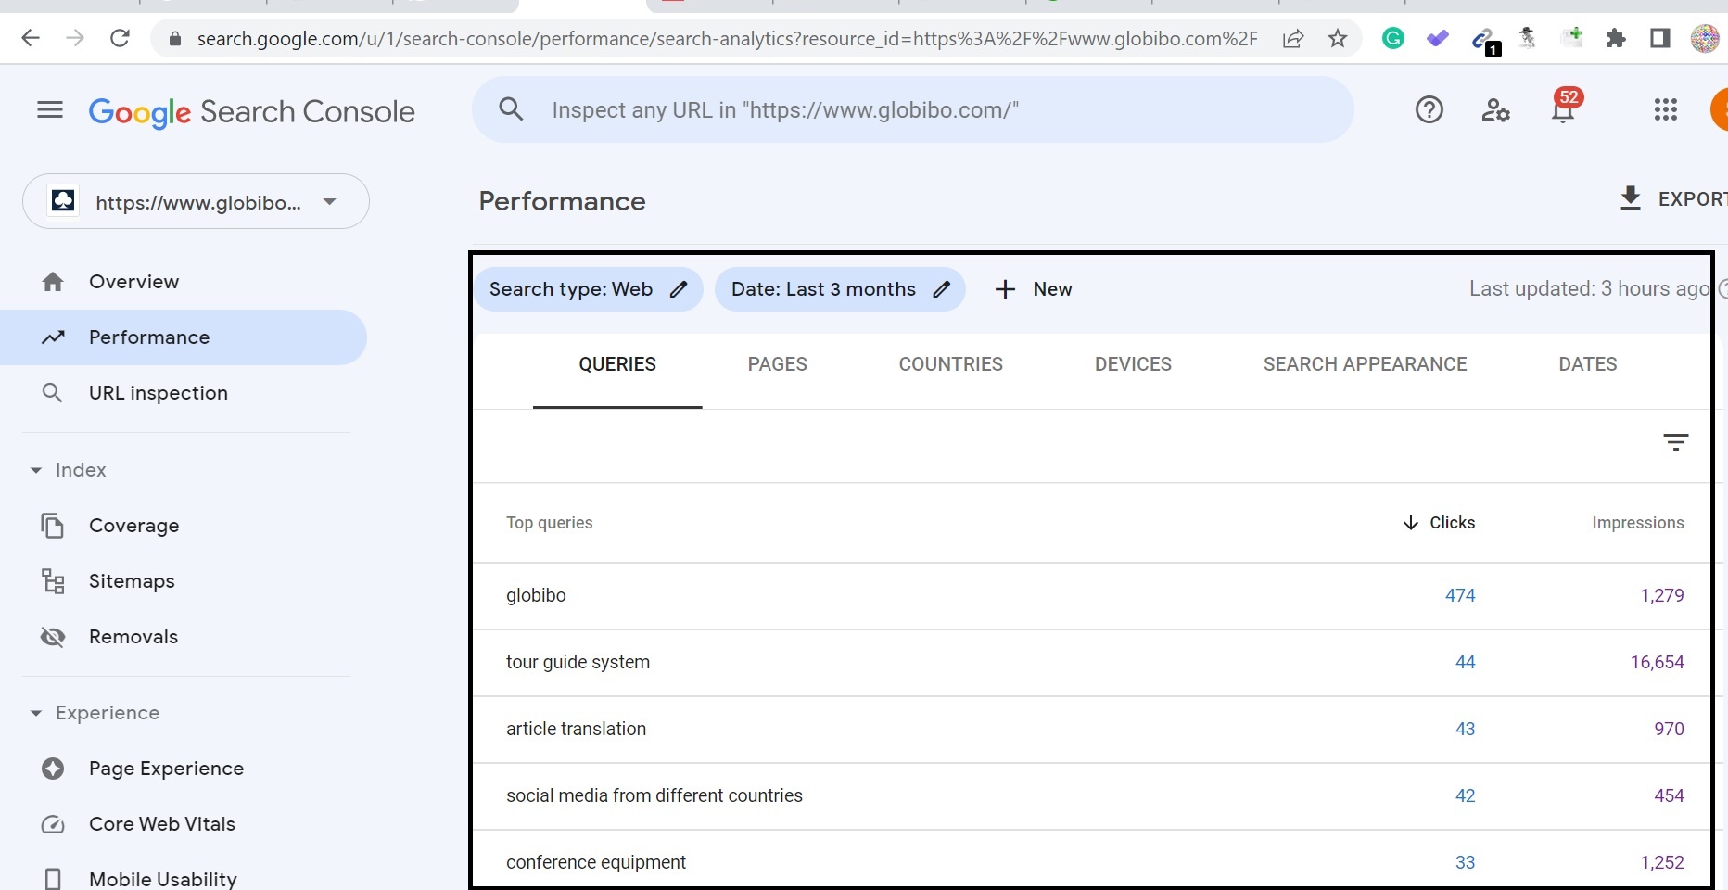Viewport: 1728px width, 890px height.
Task: Click the address bar URL
Action: [x=727, y=38]
